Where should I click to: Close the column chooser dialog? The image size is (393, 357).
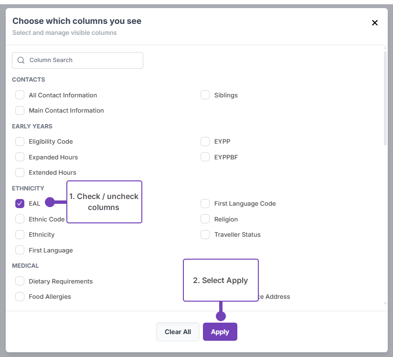(x=375, y=23)
